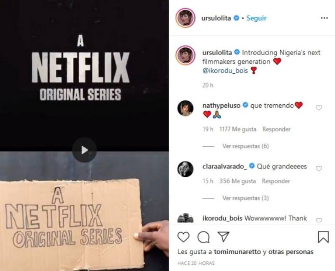Open nathypeluso's profile avatar

tap(186, 108)
